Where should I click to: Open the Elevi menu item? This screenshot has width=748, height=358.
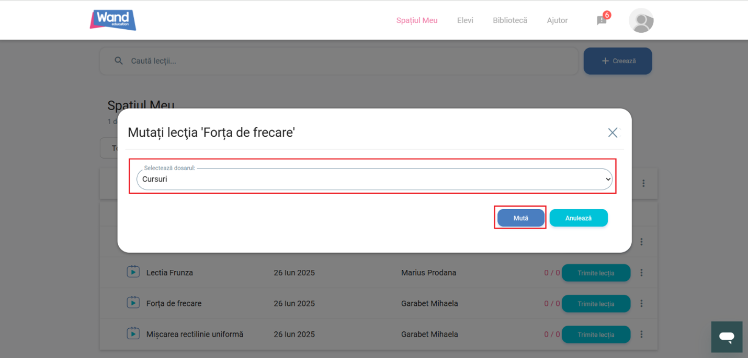tap(465, 20)
